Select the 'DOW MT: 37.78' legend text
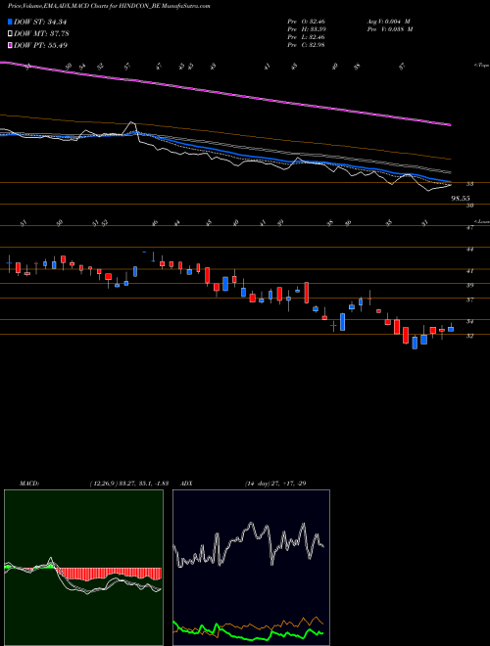 coord(41,33)
